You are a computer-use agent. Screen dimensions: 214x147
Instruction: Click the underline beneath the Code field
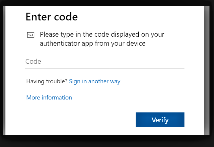pos(105,69)
